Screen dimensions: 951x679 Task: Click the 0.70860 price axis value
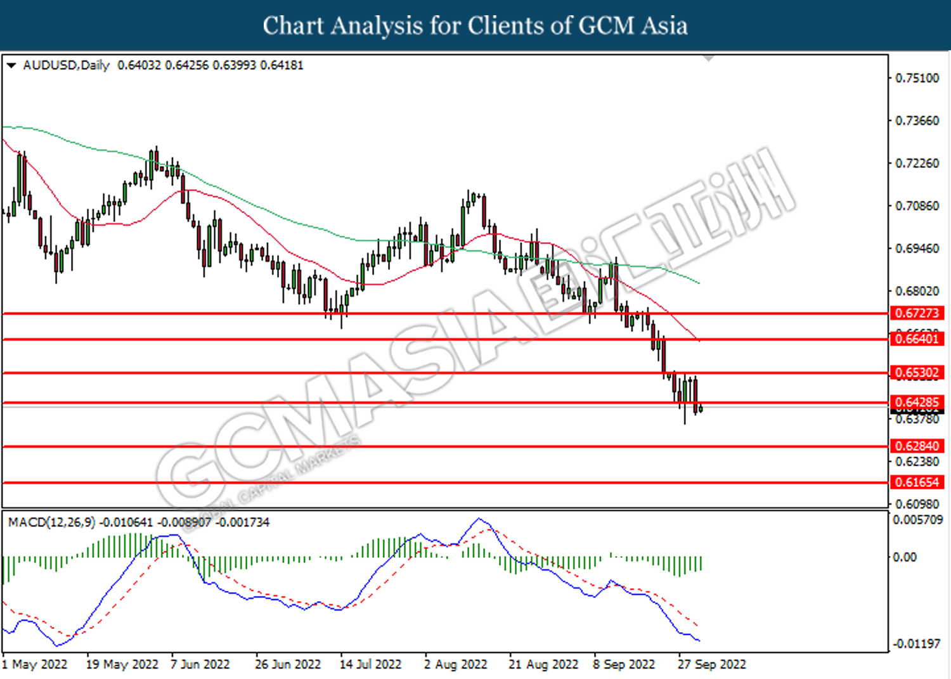[917, 205]
